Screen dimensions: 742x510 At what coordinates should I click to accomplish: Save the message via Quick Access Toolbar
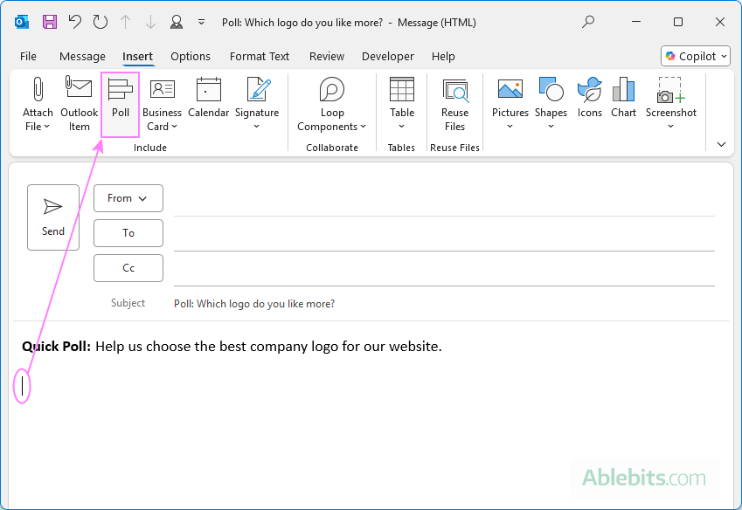point(50,22)
